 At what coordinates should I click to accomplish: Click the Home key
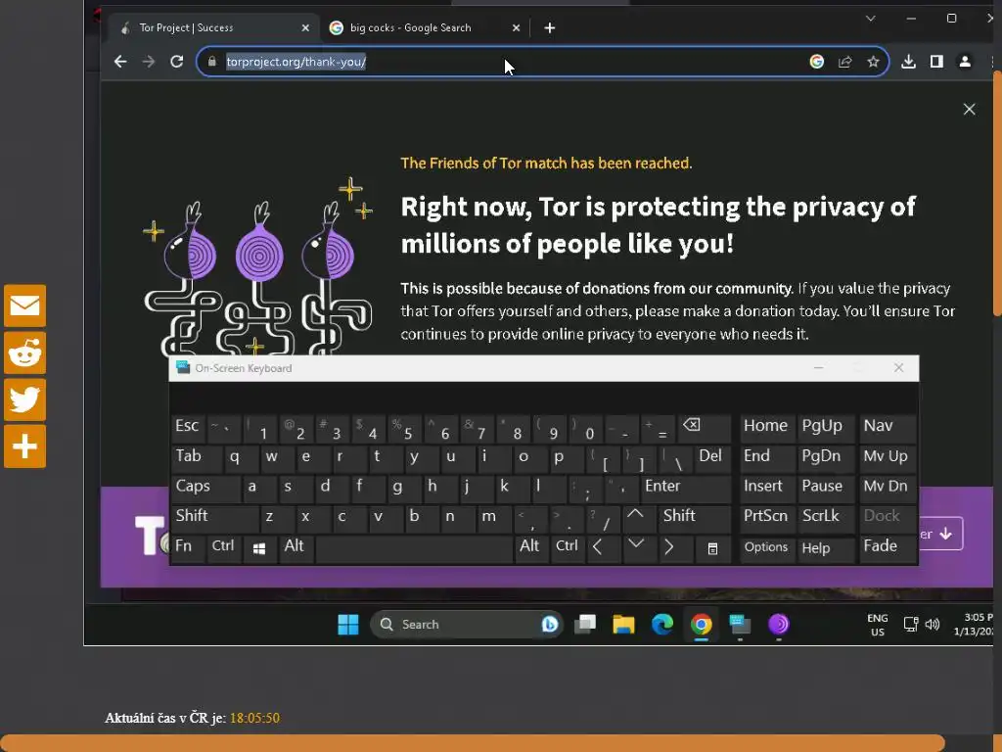tap(767, 429)
